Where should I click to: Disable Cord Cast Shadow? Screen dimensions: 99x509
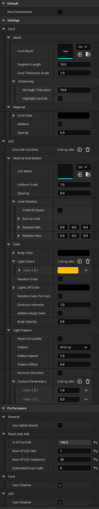click(60, 485)
